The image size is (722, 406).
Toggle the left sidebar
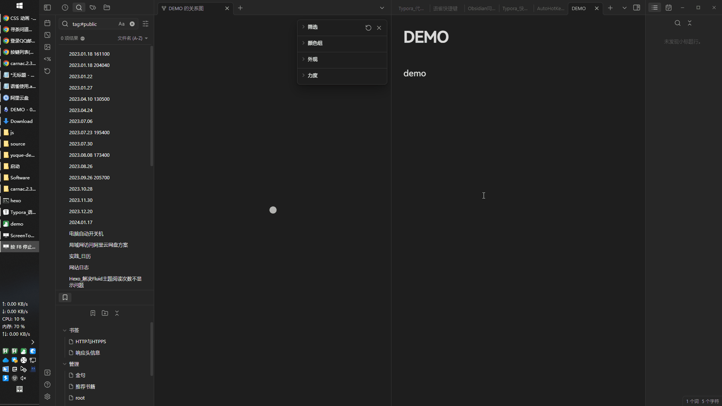pyautogui.click(x=47, y=8)
